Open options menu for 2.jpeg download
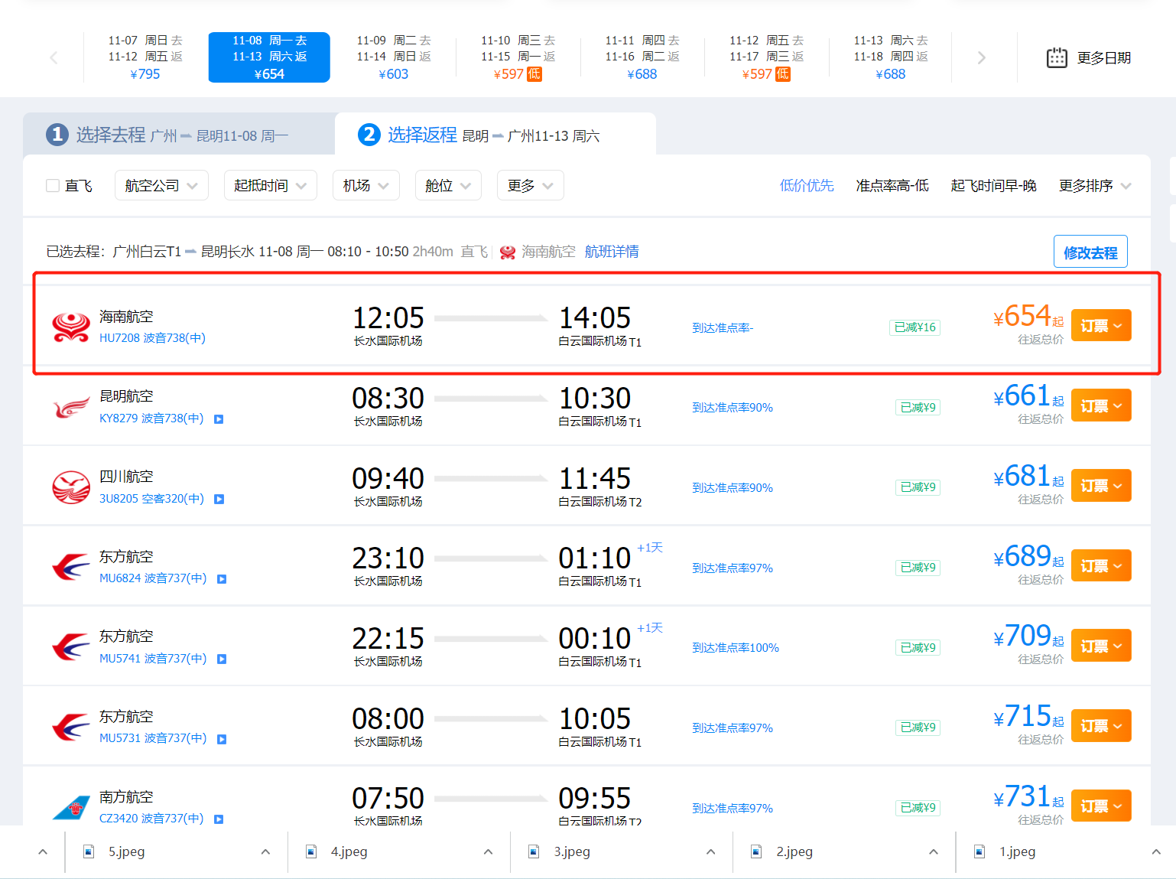1176x879 pixels. (x=934, y=851)
